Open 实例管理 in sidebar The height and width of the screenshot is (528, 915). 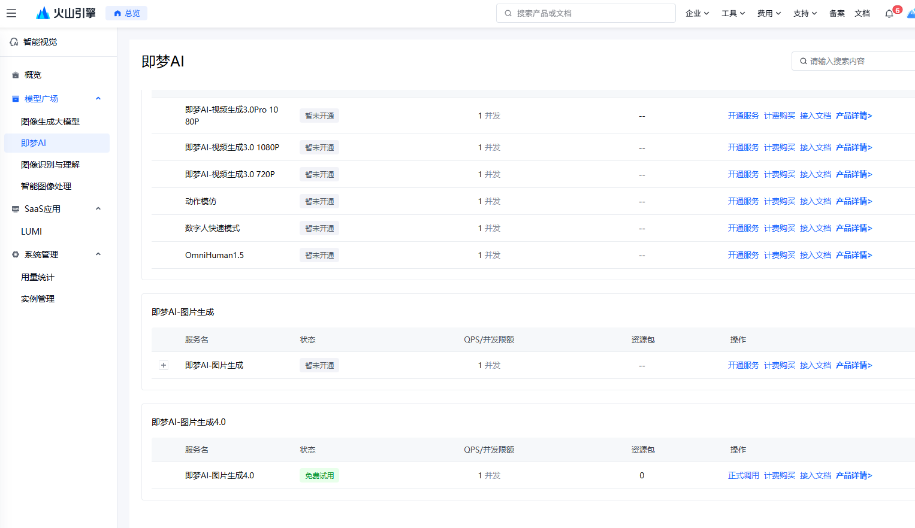coord(38,299)
